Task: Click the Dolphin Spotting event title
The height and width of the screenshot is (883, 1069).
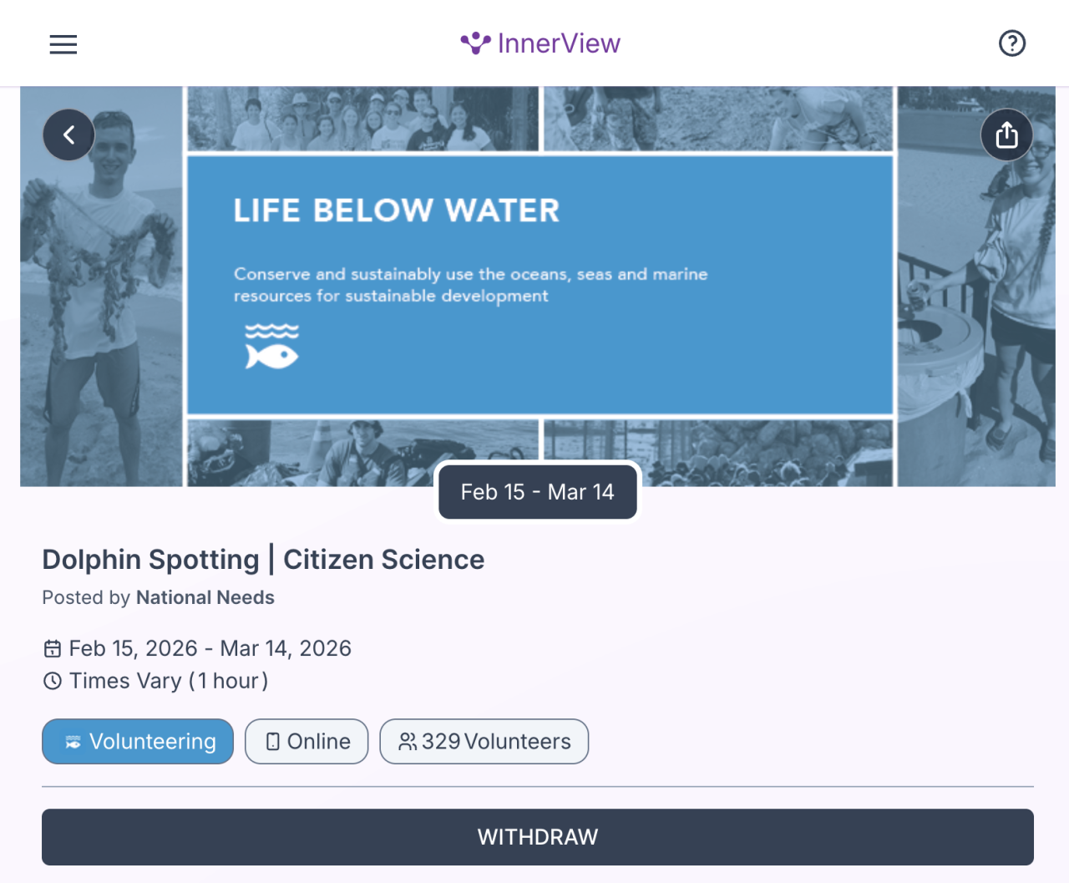Action: 263,560
